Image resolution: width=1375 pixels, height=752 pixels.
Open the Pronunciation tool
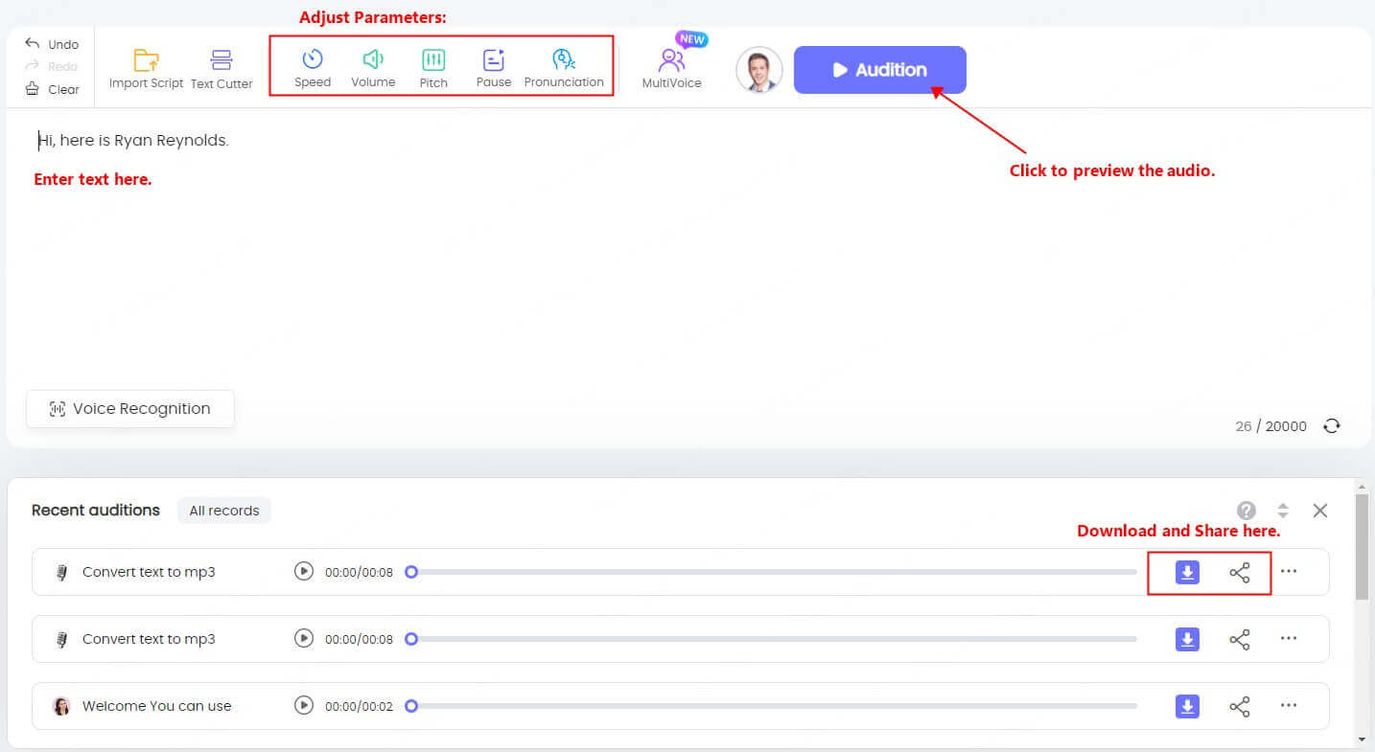(564, 69)
